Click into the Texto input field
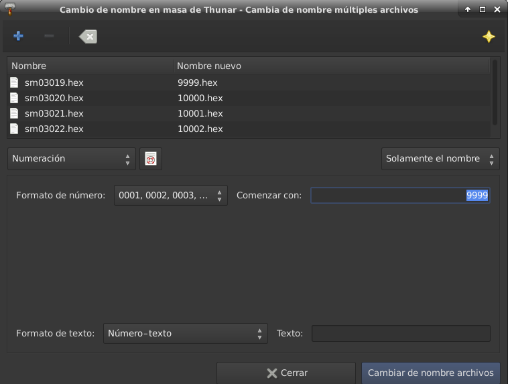508x384 pixels. [401, 334]
